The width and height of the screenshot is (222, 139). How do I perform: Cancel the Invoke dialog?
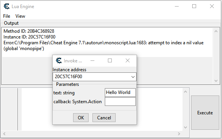pyautogui.click(x=104, y=117)
